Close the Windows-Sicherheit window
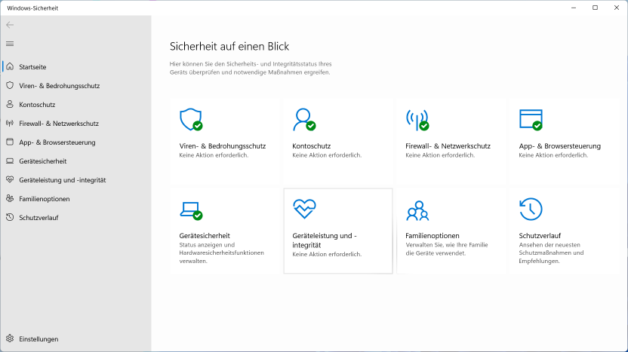This screenshot has height=352, width=628. tap(617, 8)
